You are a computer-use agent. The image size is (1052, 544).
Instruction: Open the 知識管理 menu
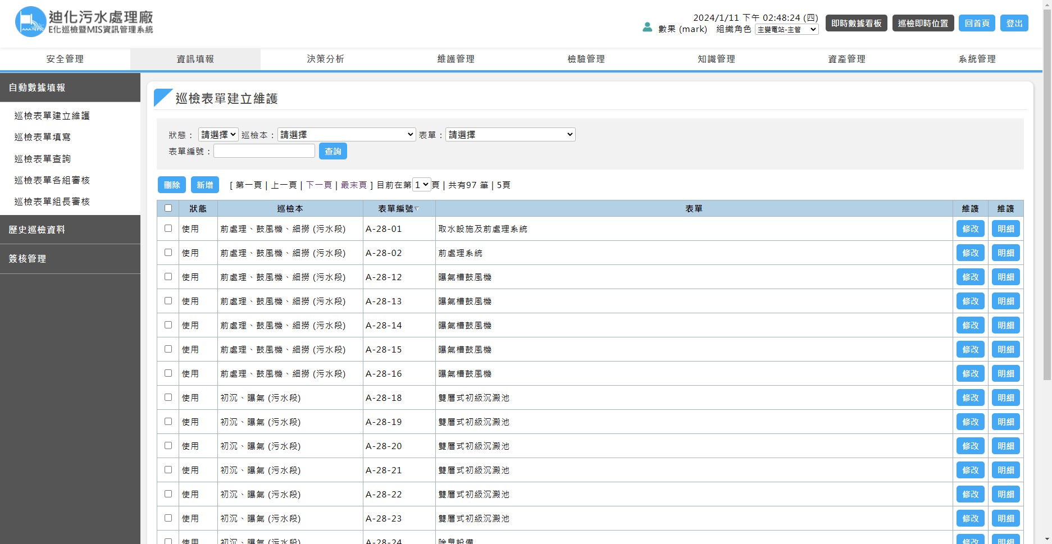click(717, 59)
